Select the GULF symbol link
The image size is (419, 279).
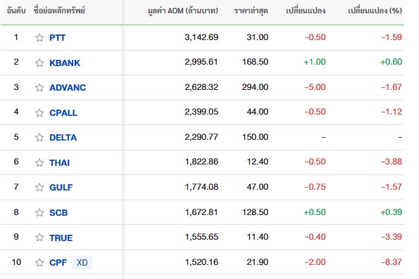tap(61, 187)
